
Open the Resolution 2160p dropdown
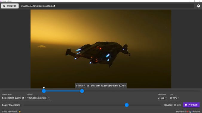163,98
